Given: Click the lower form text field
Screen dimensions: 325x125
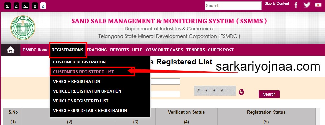Looking at the screenshot, I should point(165,94).
